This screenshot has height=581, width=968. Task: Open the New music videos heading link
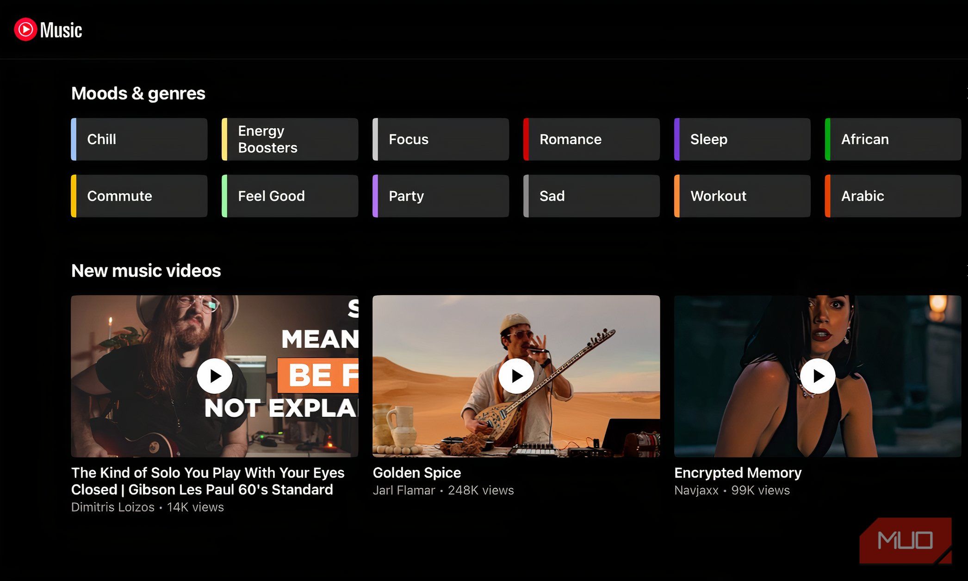point(146,271)
